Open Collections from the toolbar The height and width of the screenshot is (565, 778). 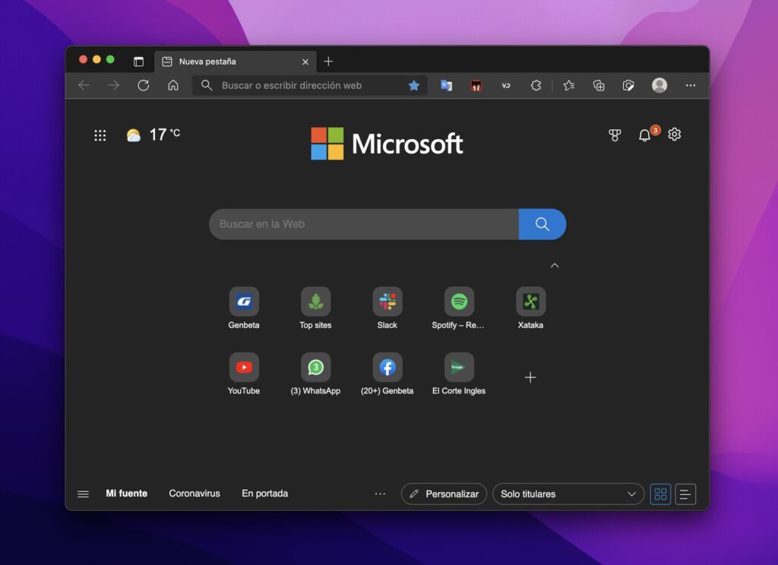click(x=599, y=85)
